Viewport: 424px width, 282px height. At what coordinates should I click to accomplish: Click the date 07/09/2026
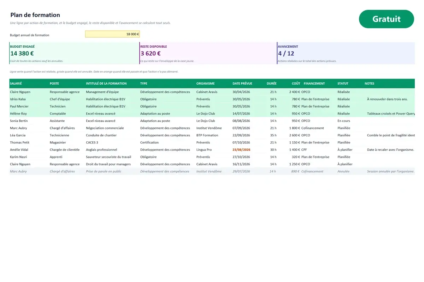click(241, 128)
